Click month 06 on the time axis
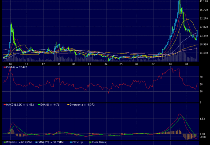The height and width of the screenshot is (145, 210). 137,64
